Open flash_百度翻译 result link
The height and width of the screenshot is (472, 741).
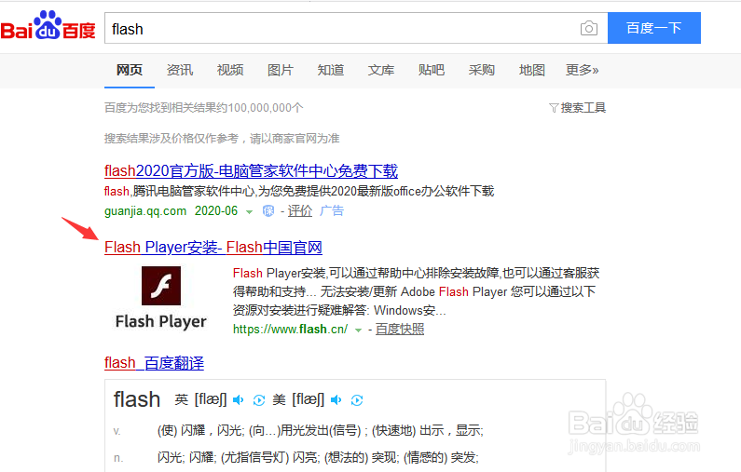click(154, 363)
